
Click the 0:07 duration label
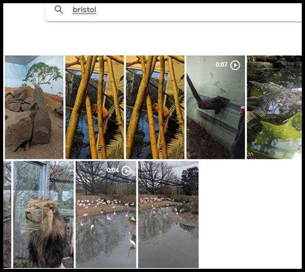pos(221,65)
